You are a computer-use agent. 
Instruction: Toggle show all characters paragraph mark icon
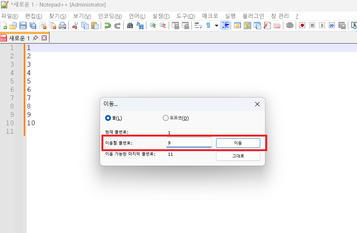(x=208, y=25)
